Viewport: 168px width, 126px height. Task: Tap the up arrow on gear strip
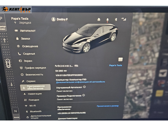[4, 40]
